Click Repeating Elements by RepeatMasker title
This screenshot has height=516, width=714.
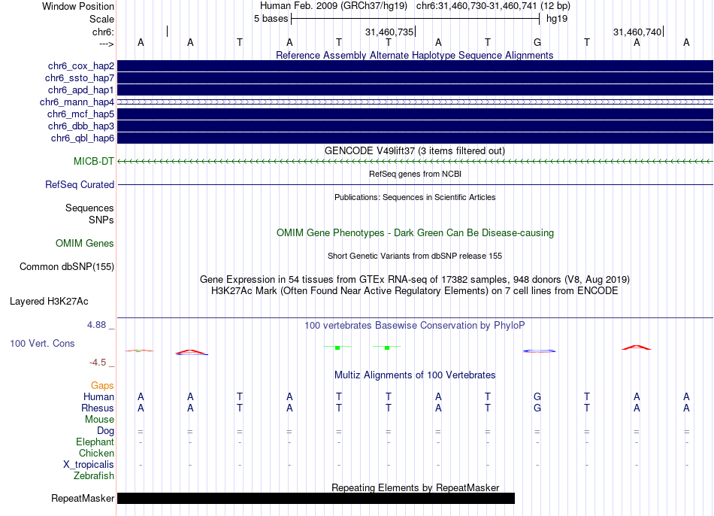416,487
